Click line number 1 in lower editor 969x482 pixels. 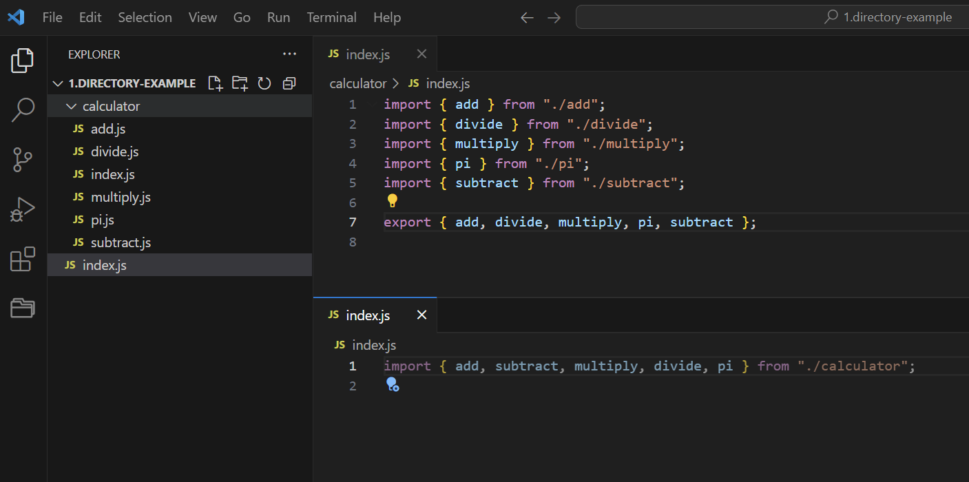pyautogui.click(x=353, y=366)
